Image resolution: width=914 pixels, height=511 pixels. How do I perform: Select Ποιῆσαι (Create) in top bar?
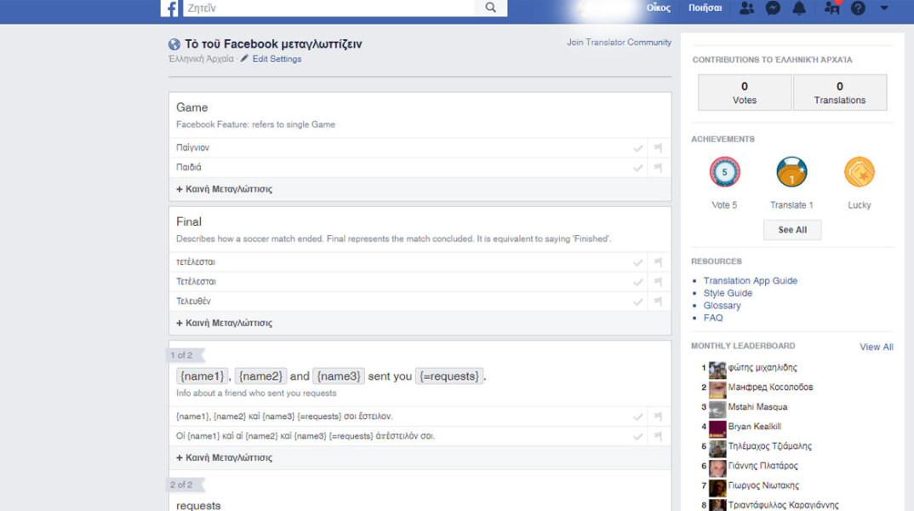click(x=705, y=9)
